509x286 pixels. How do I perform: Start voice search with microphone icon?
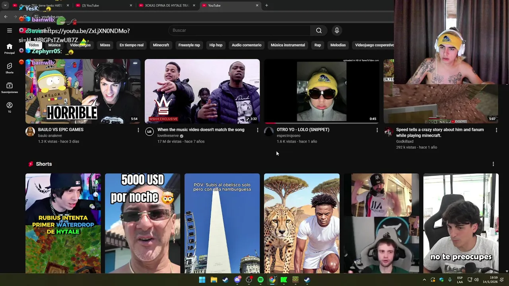coord(337,31)
